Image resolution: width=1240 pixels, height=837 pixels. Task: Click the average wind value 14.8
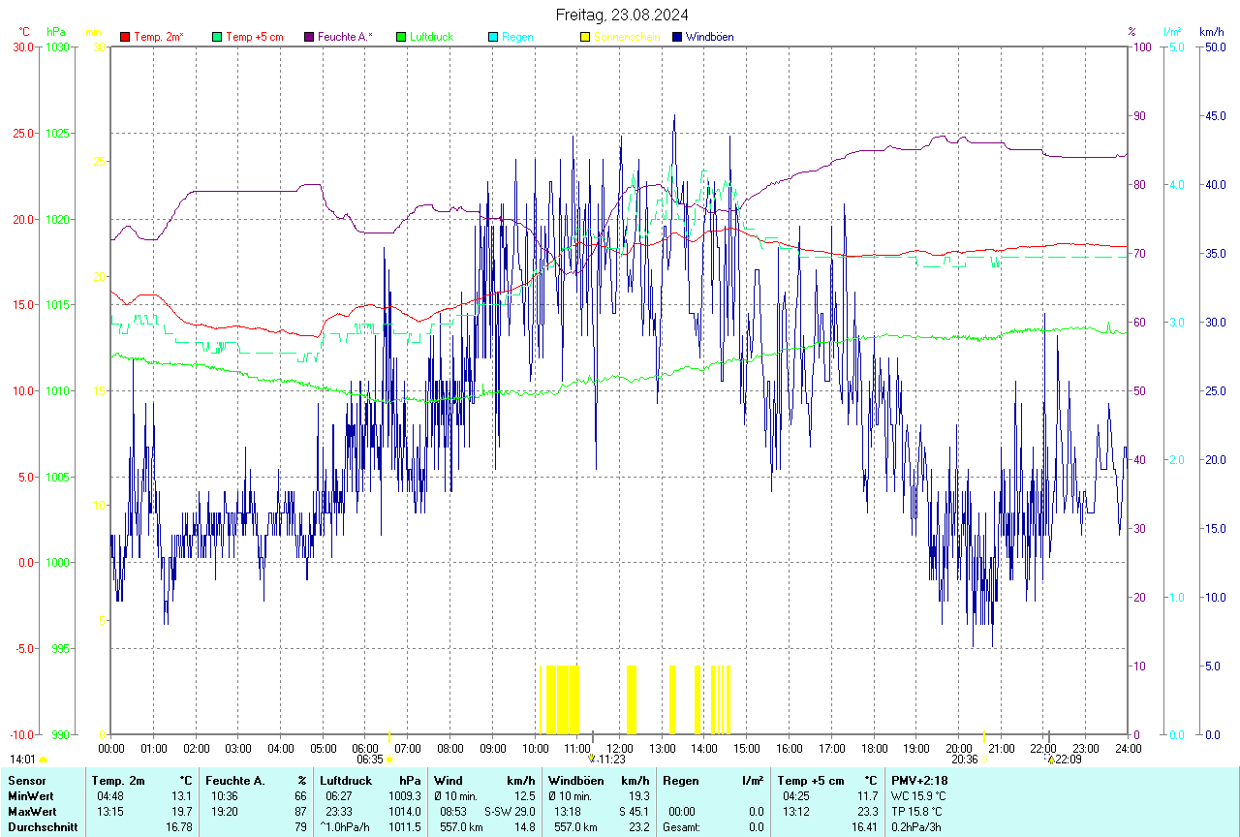(x=525, y=827)
